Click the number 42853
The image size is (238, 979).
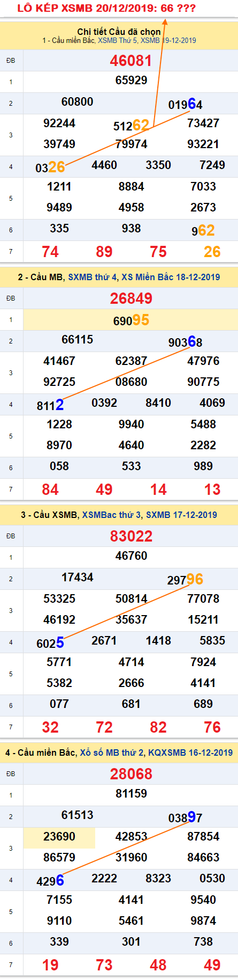131,837
